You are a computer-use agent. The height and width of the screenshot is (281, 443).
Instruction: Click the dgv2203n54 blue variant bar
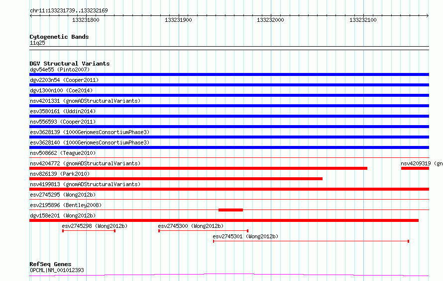coord(229,85)
